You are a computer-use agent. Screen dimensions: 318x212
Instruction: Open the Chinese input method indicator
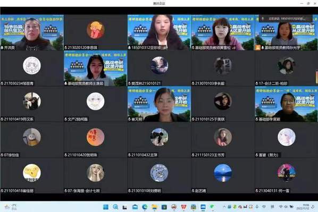[264, 207]
